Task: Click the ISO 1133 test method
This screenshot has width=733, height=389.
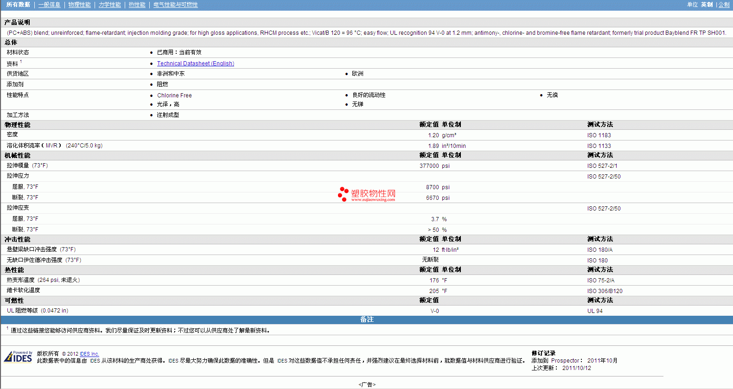Action: 599,146
